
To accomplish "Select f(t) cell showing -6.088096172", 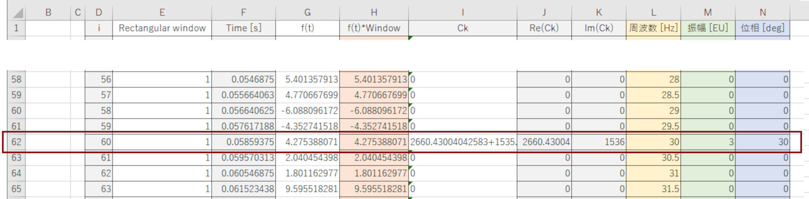I will tap(308, 111).
